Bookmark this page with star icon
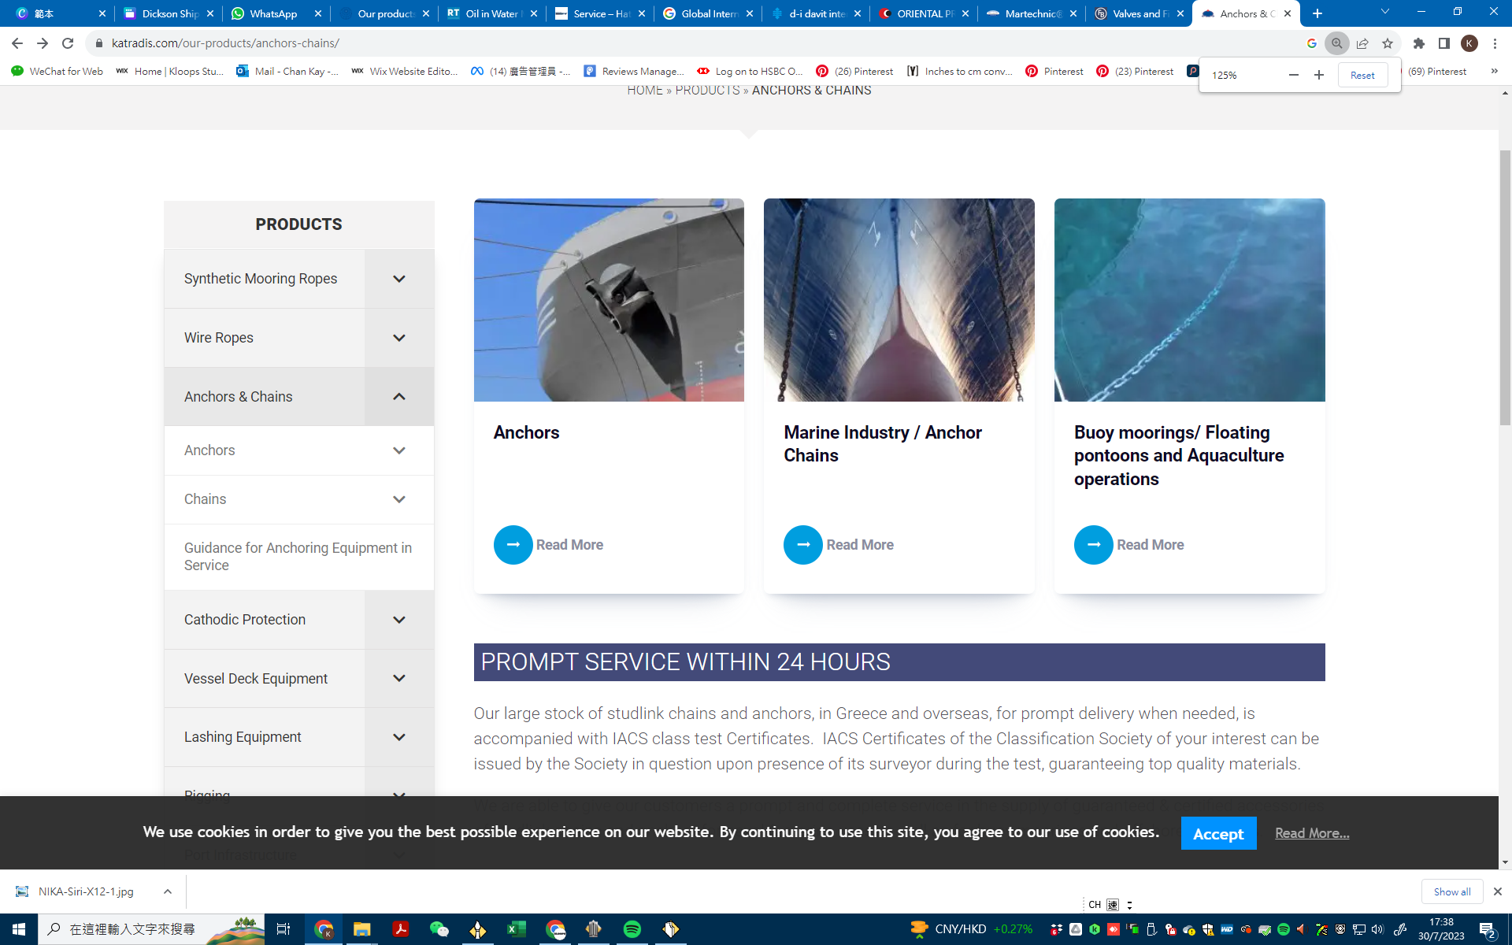The width and height of the screenshot is (1512, 945). (1388, 43)
